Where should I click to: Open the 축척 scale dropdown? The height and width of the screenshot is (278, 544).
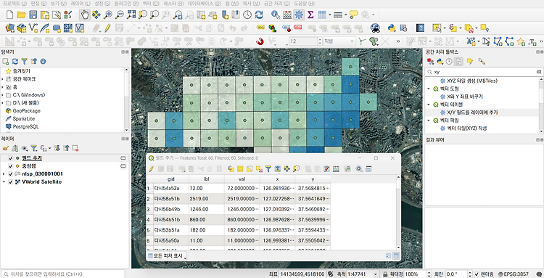376,274
